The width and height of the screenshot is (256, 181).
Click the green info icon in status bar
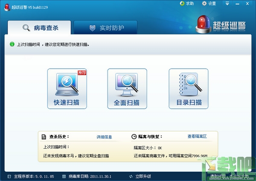12,44
